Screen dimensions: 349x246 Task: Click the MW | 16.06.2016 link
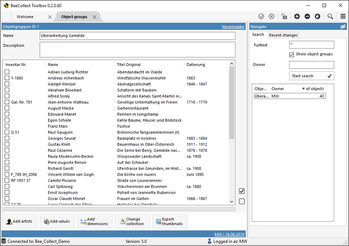pyautogui.click(x=229, y=234)
